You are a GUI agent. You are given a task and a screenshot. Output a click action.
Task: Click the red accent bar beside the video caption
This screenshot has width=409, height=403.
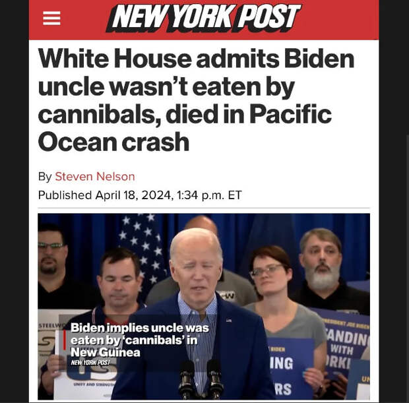65,340
